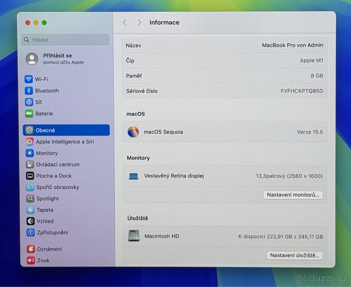351x287 pixels.
Task: Click Nastavení úložiště button
Action: [x=294, y=255]
